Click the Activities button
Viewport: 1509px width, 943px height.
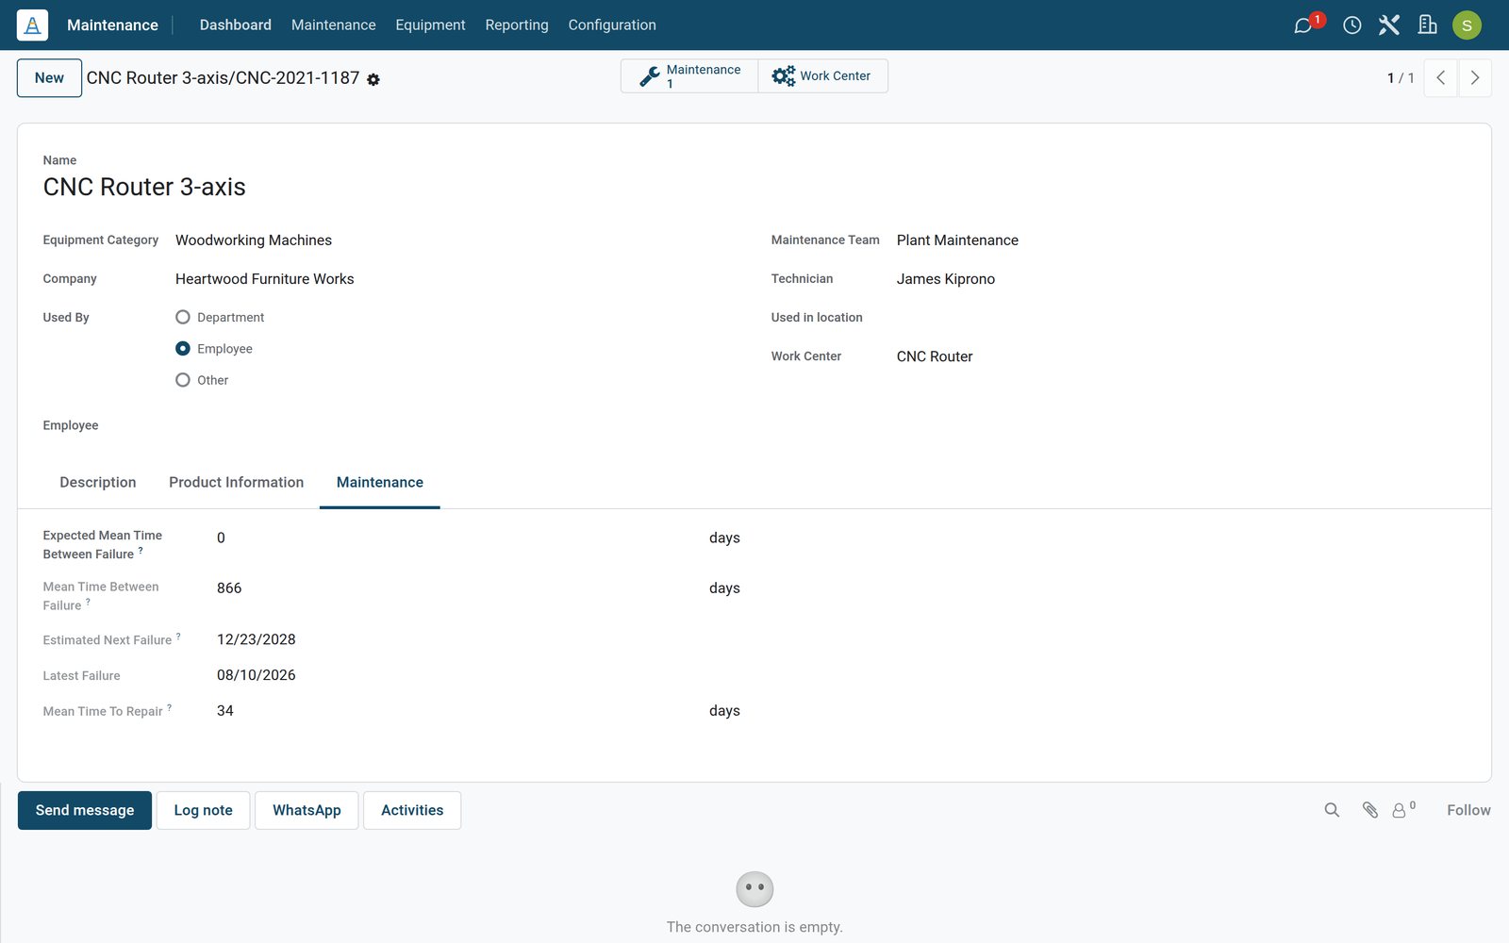point(412,810)
